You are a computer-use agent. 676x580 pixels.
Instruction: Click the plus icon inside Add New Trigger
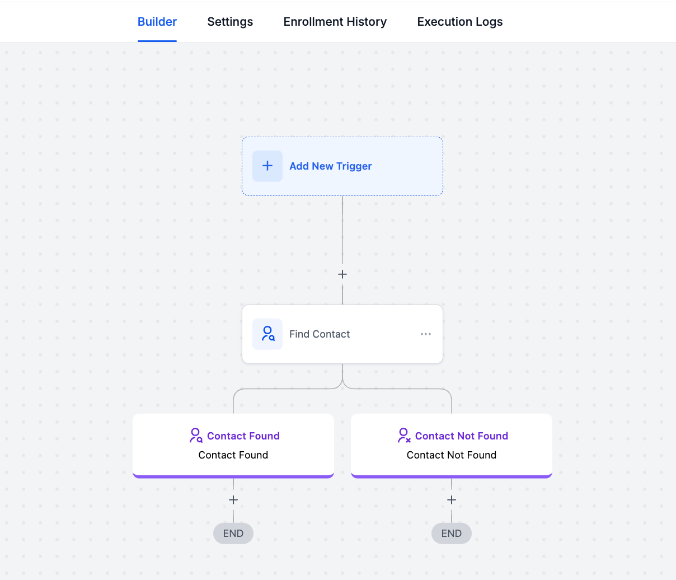[267, 166]
